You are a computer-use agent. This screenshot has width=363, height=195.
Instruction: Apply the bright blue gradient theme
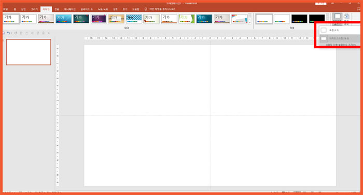(x=64, y=19)
